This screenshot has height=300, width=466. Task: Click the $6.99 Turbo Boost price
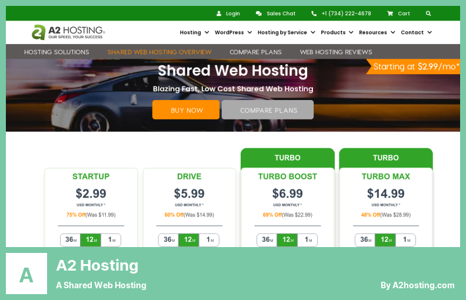pyautogui.click(x=287, y=194)
